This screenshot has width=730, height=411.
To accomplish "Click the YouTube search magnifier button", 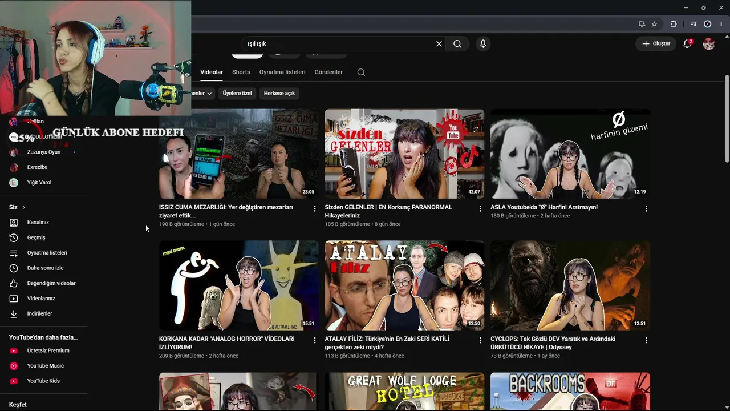I will [457, 43].
